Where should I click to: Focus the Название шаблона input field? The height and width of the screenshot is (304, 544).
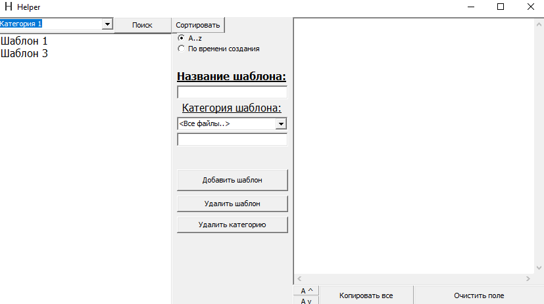[232, 92]
